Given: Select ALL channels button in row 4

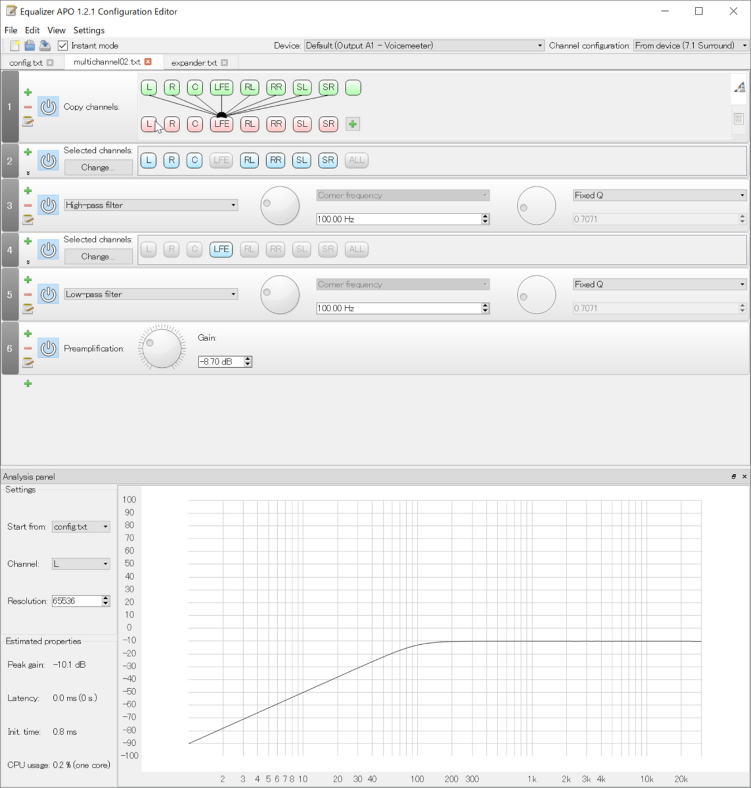Looking at the screenshot, I should (356, 249).
